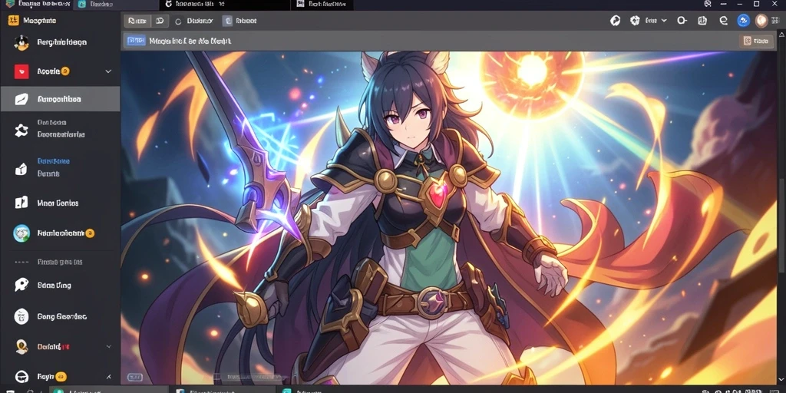This screenshot has width=786, height=393.
Task: Click the grey square icon in the top toolbar
Action: coord(227,21)
